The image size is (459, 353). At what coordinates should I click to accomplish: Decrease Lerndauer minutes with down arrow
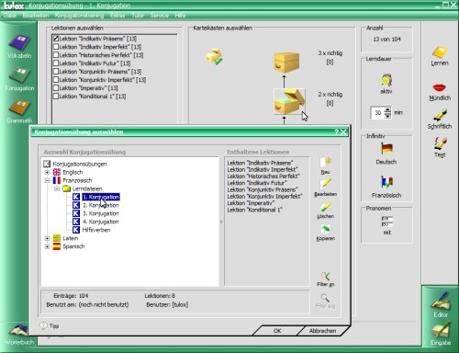(387, 116)
